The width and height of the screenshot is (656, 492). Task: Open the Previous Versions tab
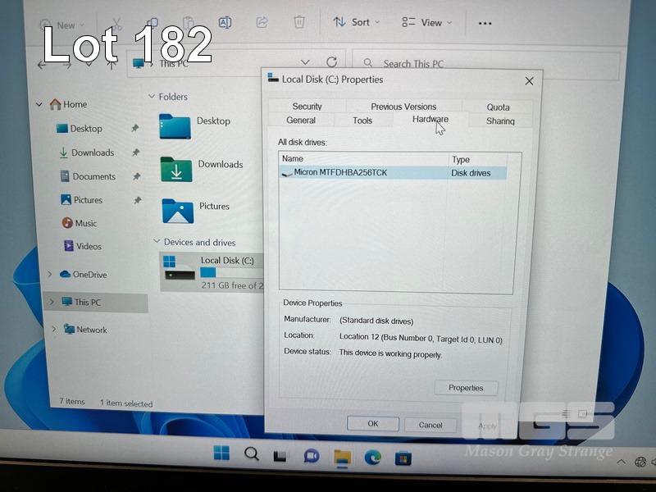403,107
